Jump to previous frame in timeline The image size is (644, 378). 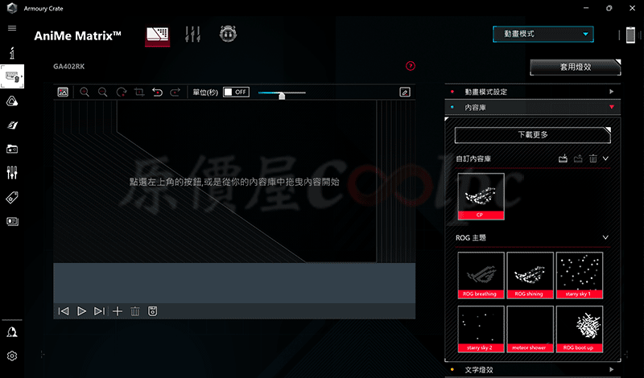[64, 311]
